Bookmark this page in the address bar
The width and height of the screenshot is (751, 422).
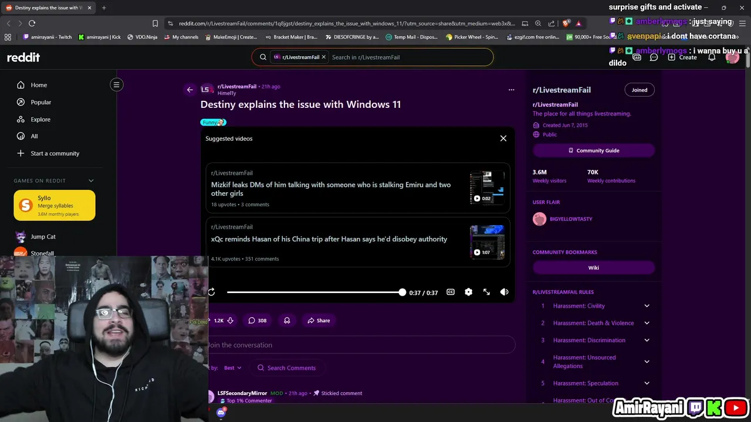(155, 23)
